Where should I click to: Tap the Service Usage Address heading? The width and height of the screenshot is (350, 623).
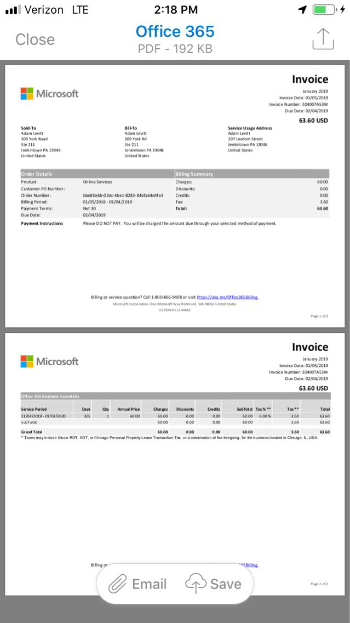click(x=250, y=128)
